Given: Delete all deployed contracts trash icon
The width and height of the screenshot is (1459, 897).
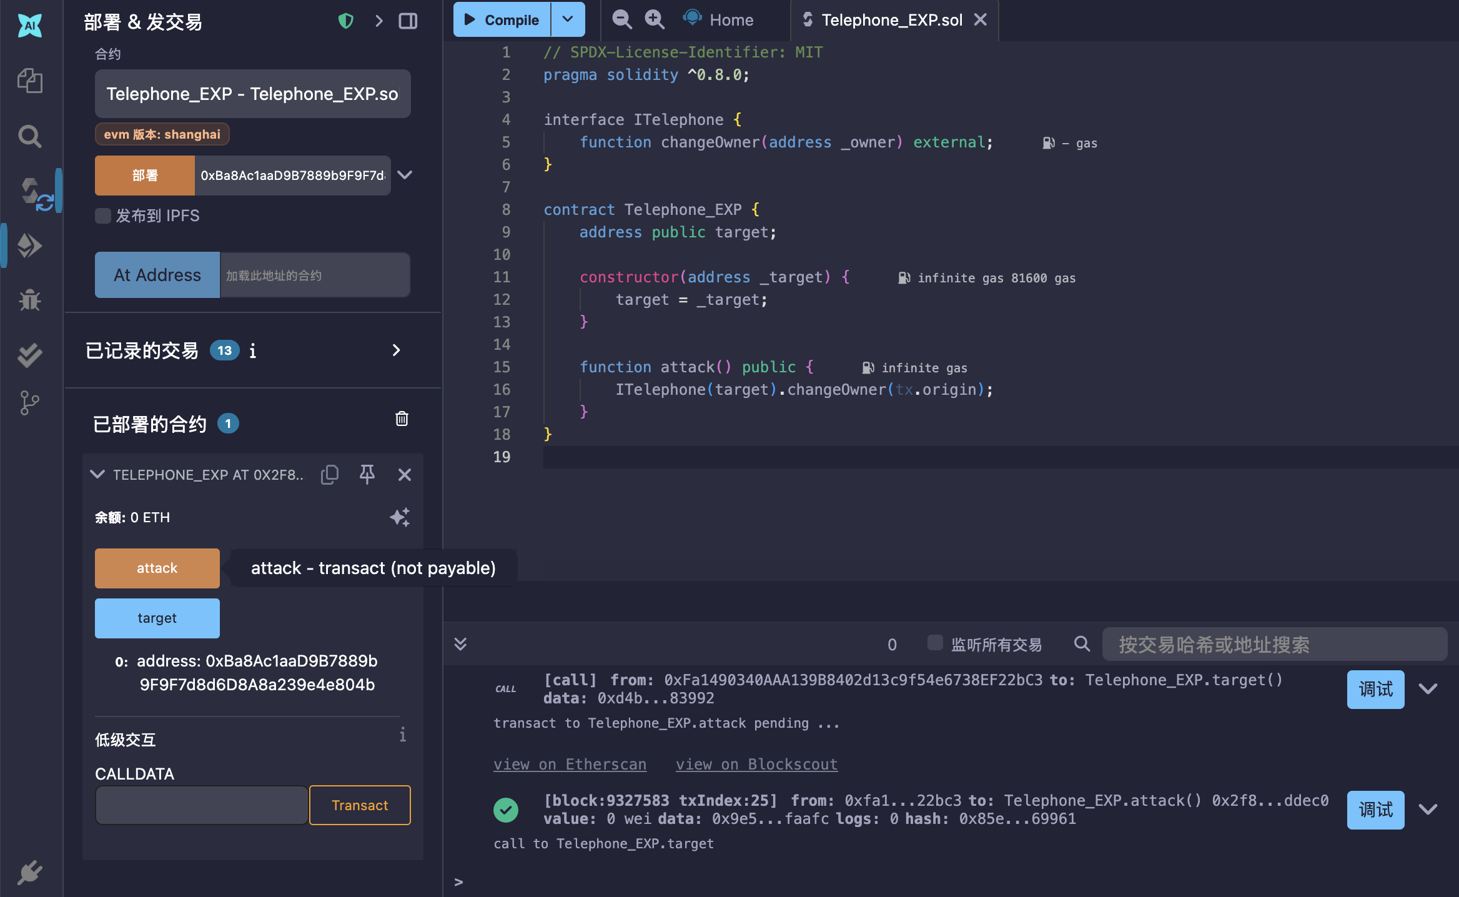Looking at the screenshot, I should [402, 419].
